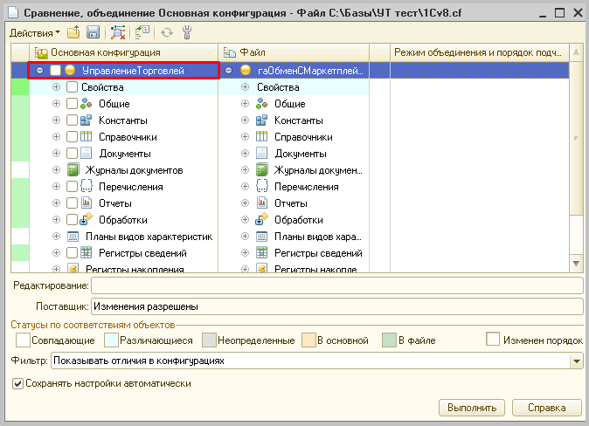Tick the Перечисления checkbox
Screen dimensions: 589x426
[72, 187]
